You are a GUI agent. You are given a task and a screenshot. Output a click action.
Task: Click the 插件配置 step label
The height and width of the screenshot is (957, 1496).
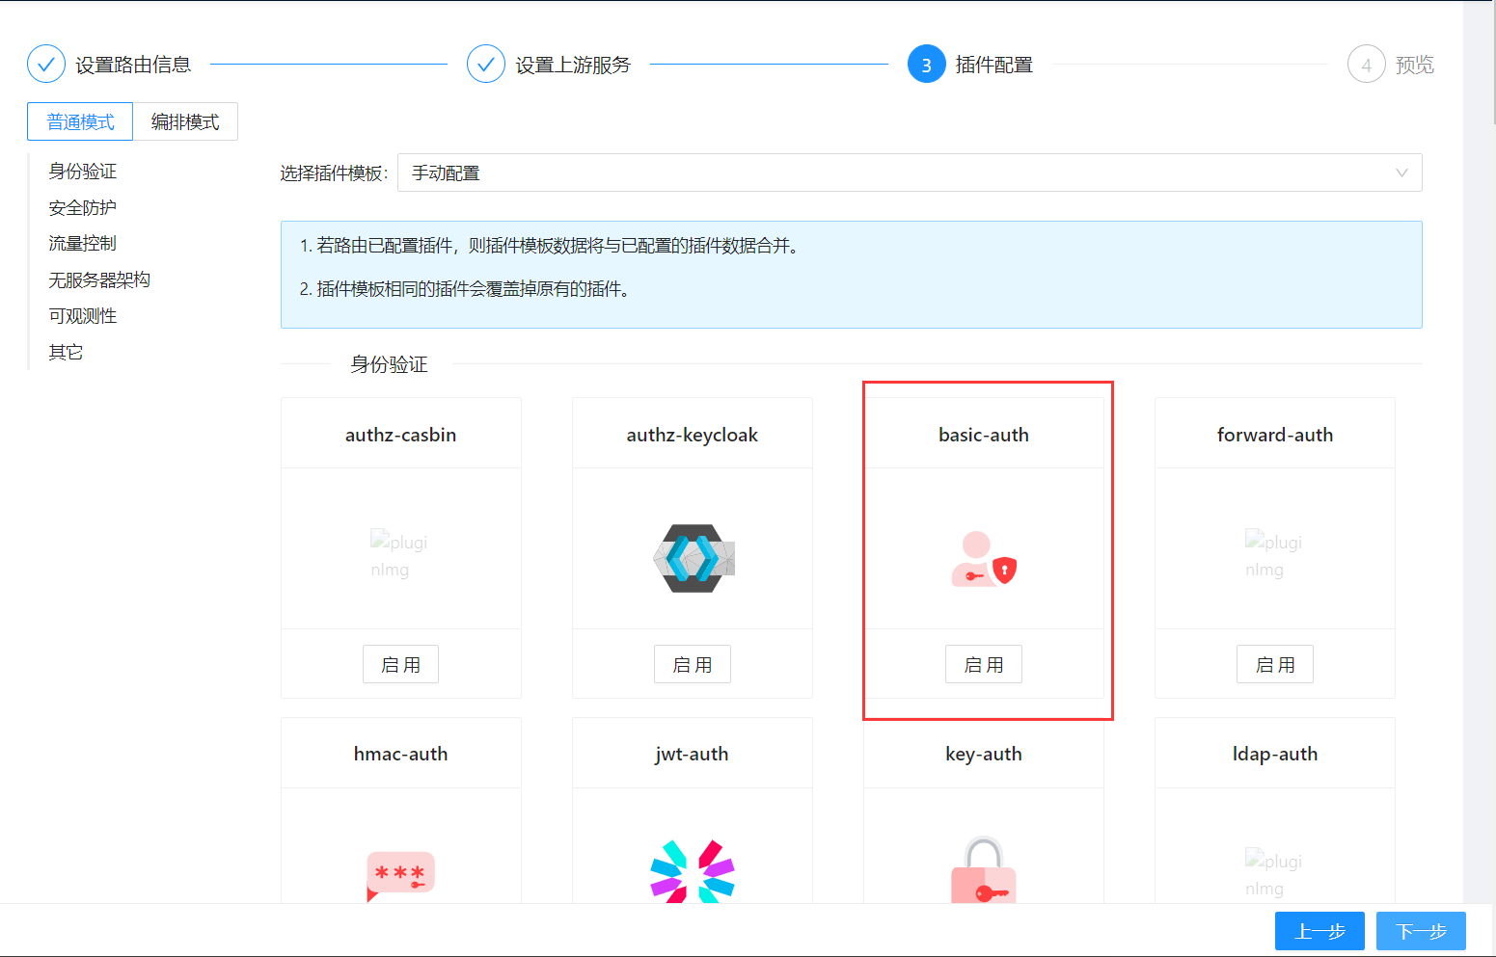click(994, 65)
